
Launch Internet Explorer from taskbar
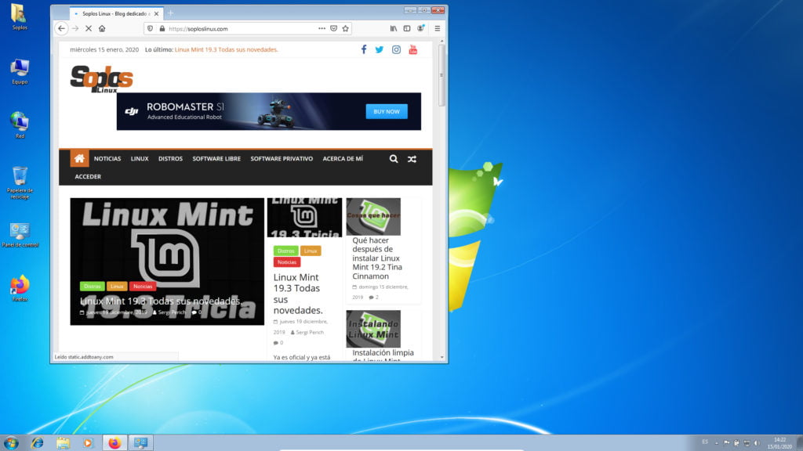click(x=38, y=443)
